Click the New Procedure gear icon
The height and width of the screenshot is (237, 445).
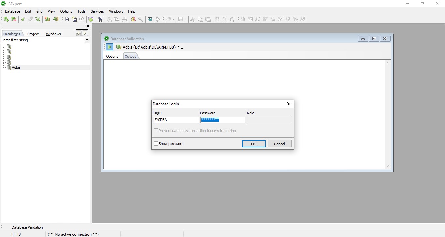(265, 19)
